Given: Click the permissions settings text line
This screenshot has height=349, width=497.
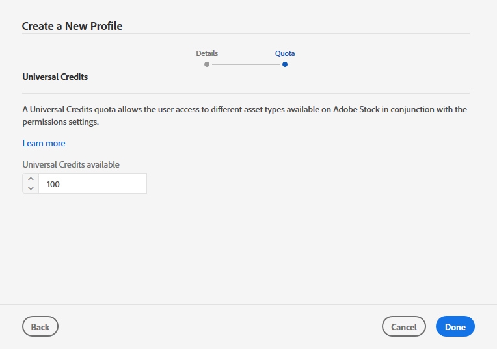Looking at the screenshot, I should [x=60, y=122].
